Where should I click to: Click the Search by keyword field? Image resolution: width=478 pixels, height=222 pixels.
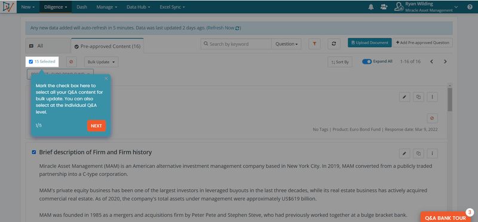click(x=236, y=44)
